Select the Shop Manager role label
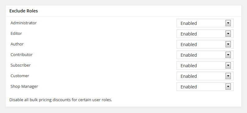Screen dimensions: 247x113 pyautogui.click(x=24, y=87)
